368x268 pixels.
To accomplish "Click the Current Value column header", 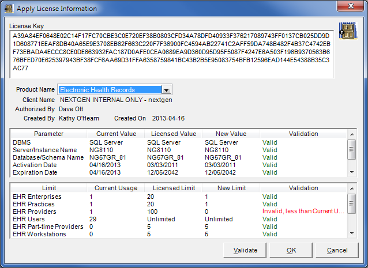I will click(116, 134).
